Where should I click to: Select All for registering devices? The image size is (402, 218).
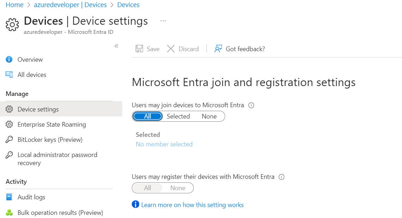tap(148, 188)
